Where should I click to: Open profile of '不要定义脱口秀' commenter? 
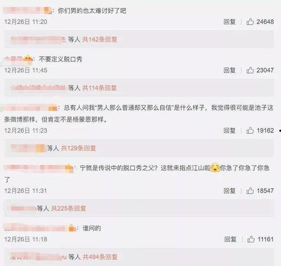pos(18,59)
